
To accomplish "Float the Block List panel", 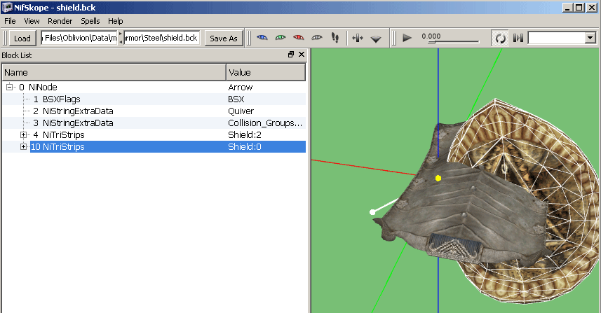I will tap(291, 55).
